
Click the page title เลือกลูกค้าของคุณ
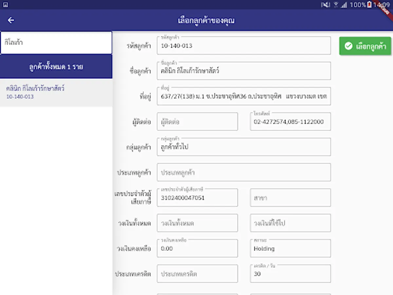tap(206, 20)
